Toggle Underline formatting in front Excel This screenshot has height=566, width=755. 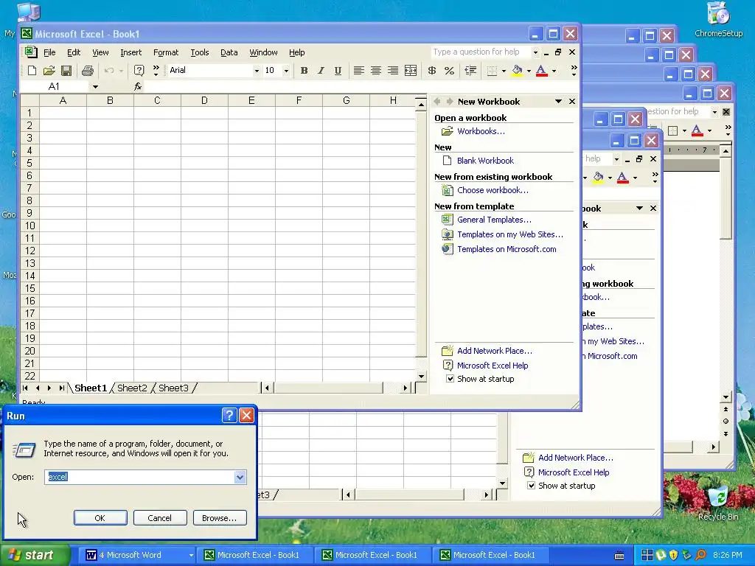point(338,71)
